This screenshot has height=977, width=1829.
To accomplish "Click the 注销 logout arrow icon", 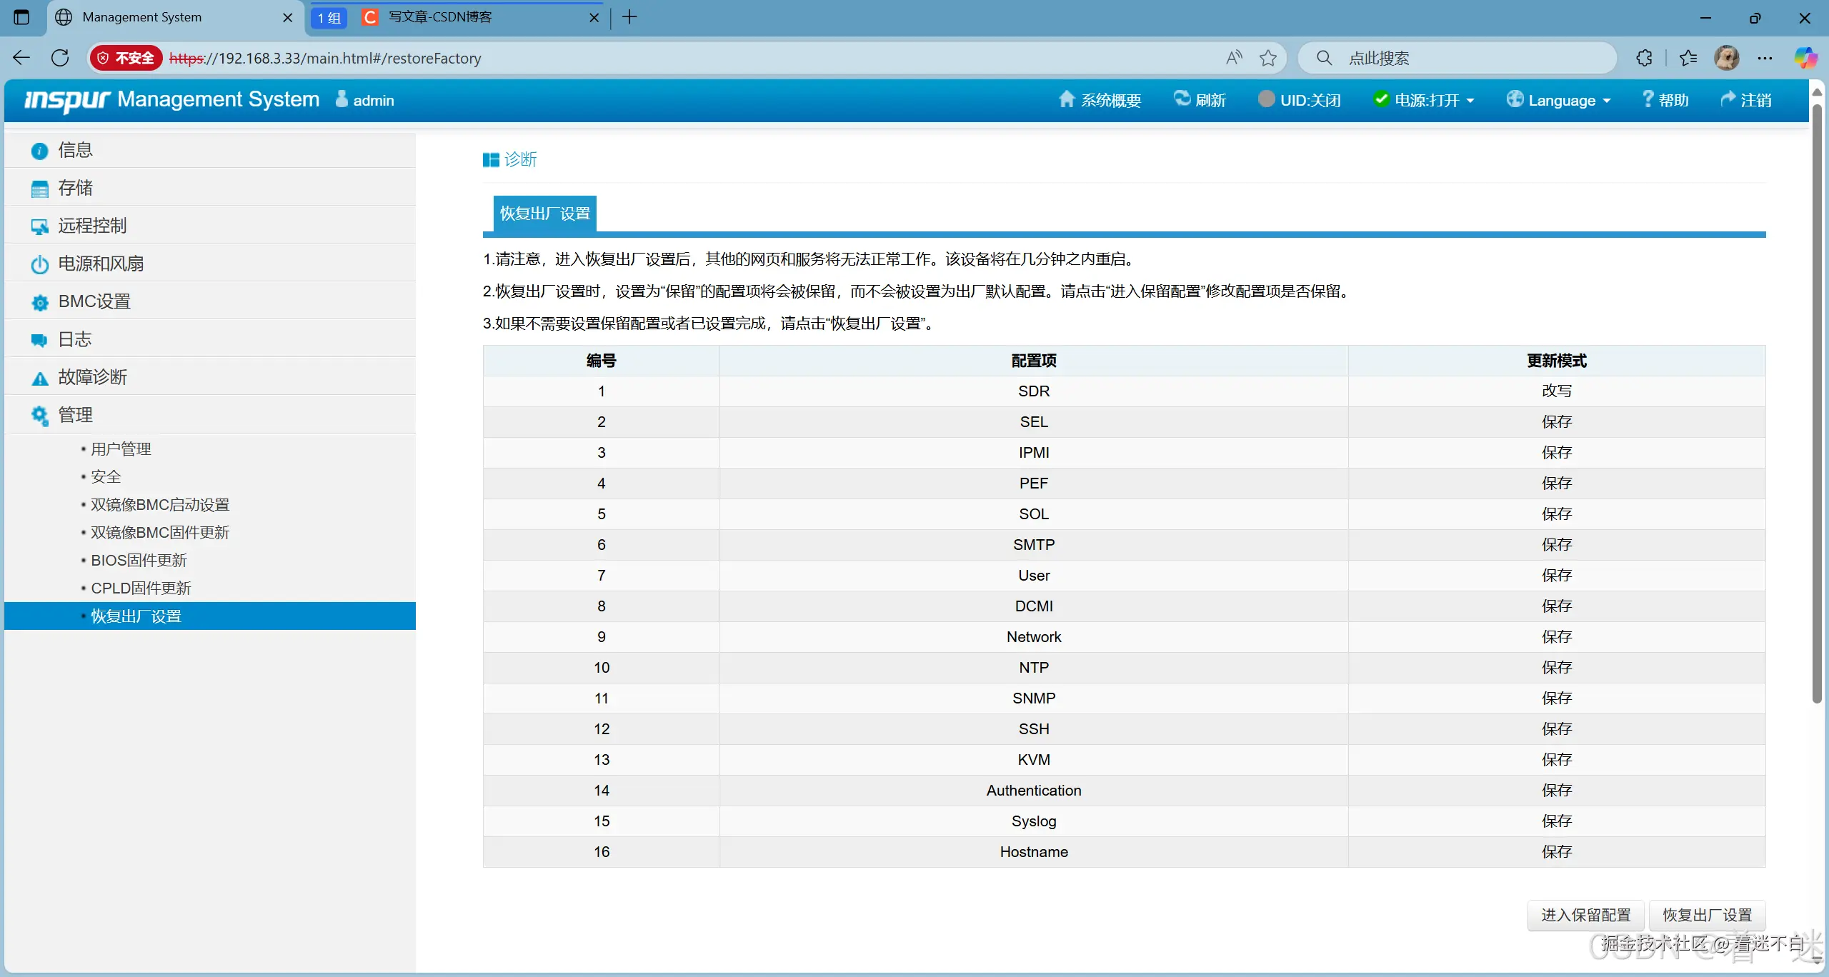I will (x=1728, y=99).
